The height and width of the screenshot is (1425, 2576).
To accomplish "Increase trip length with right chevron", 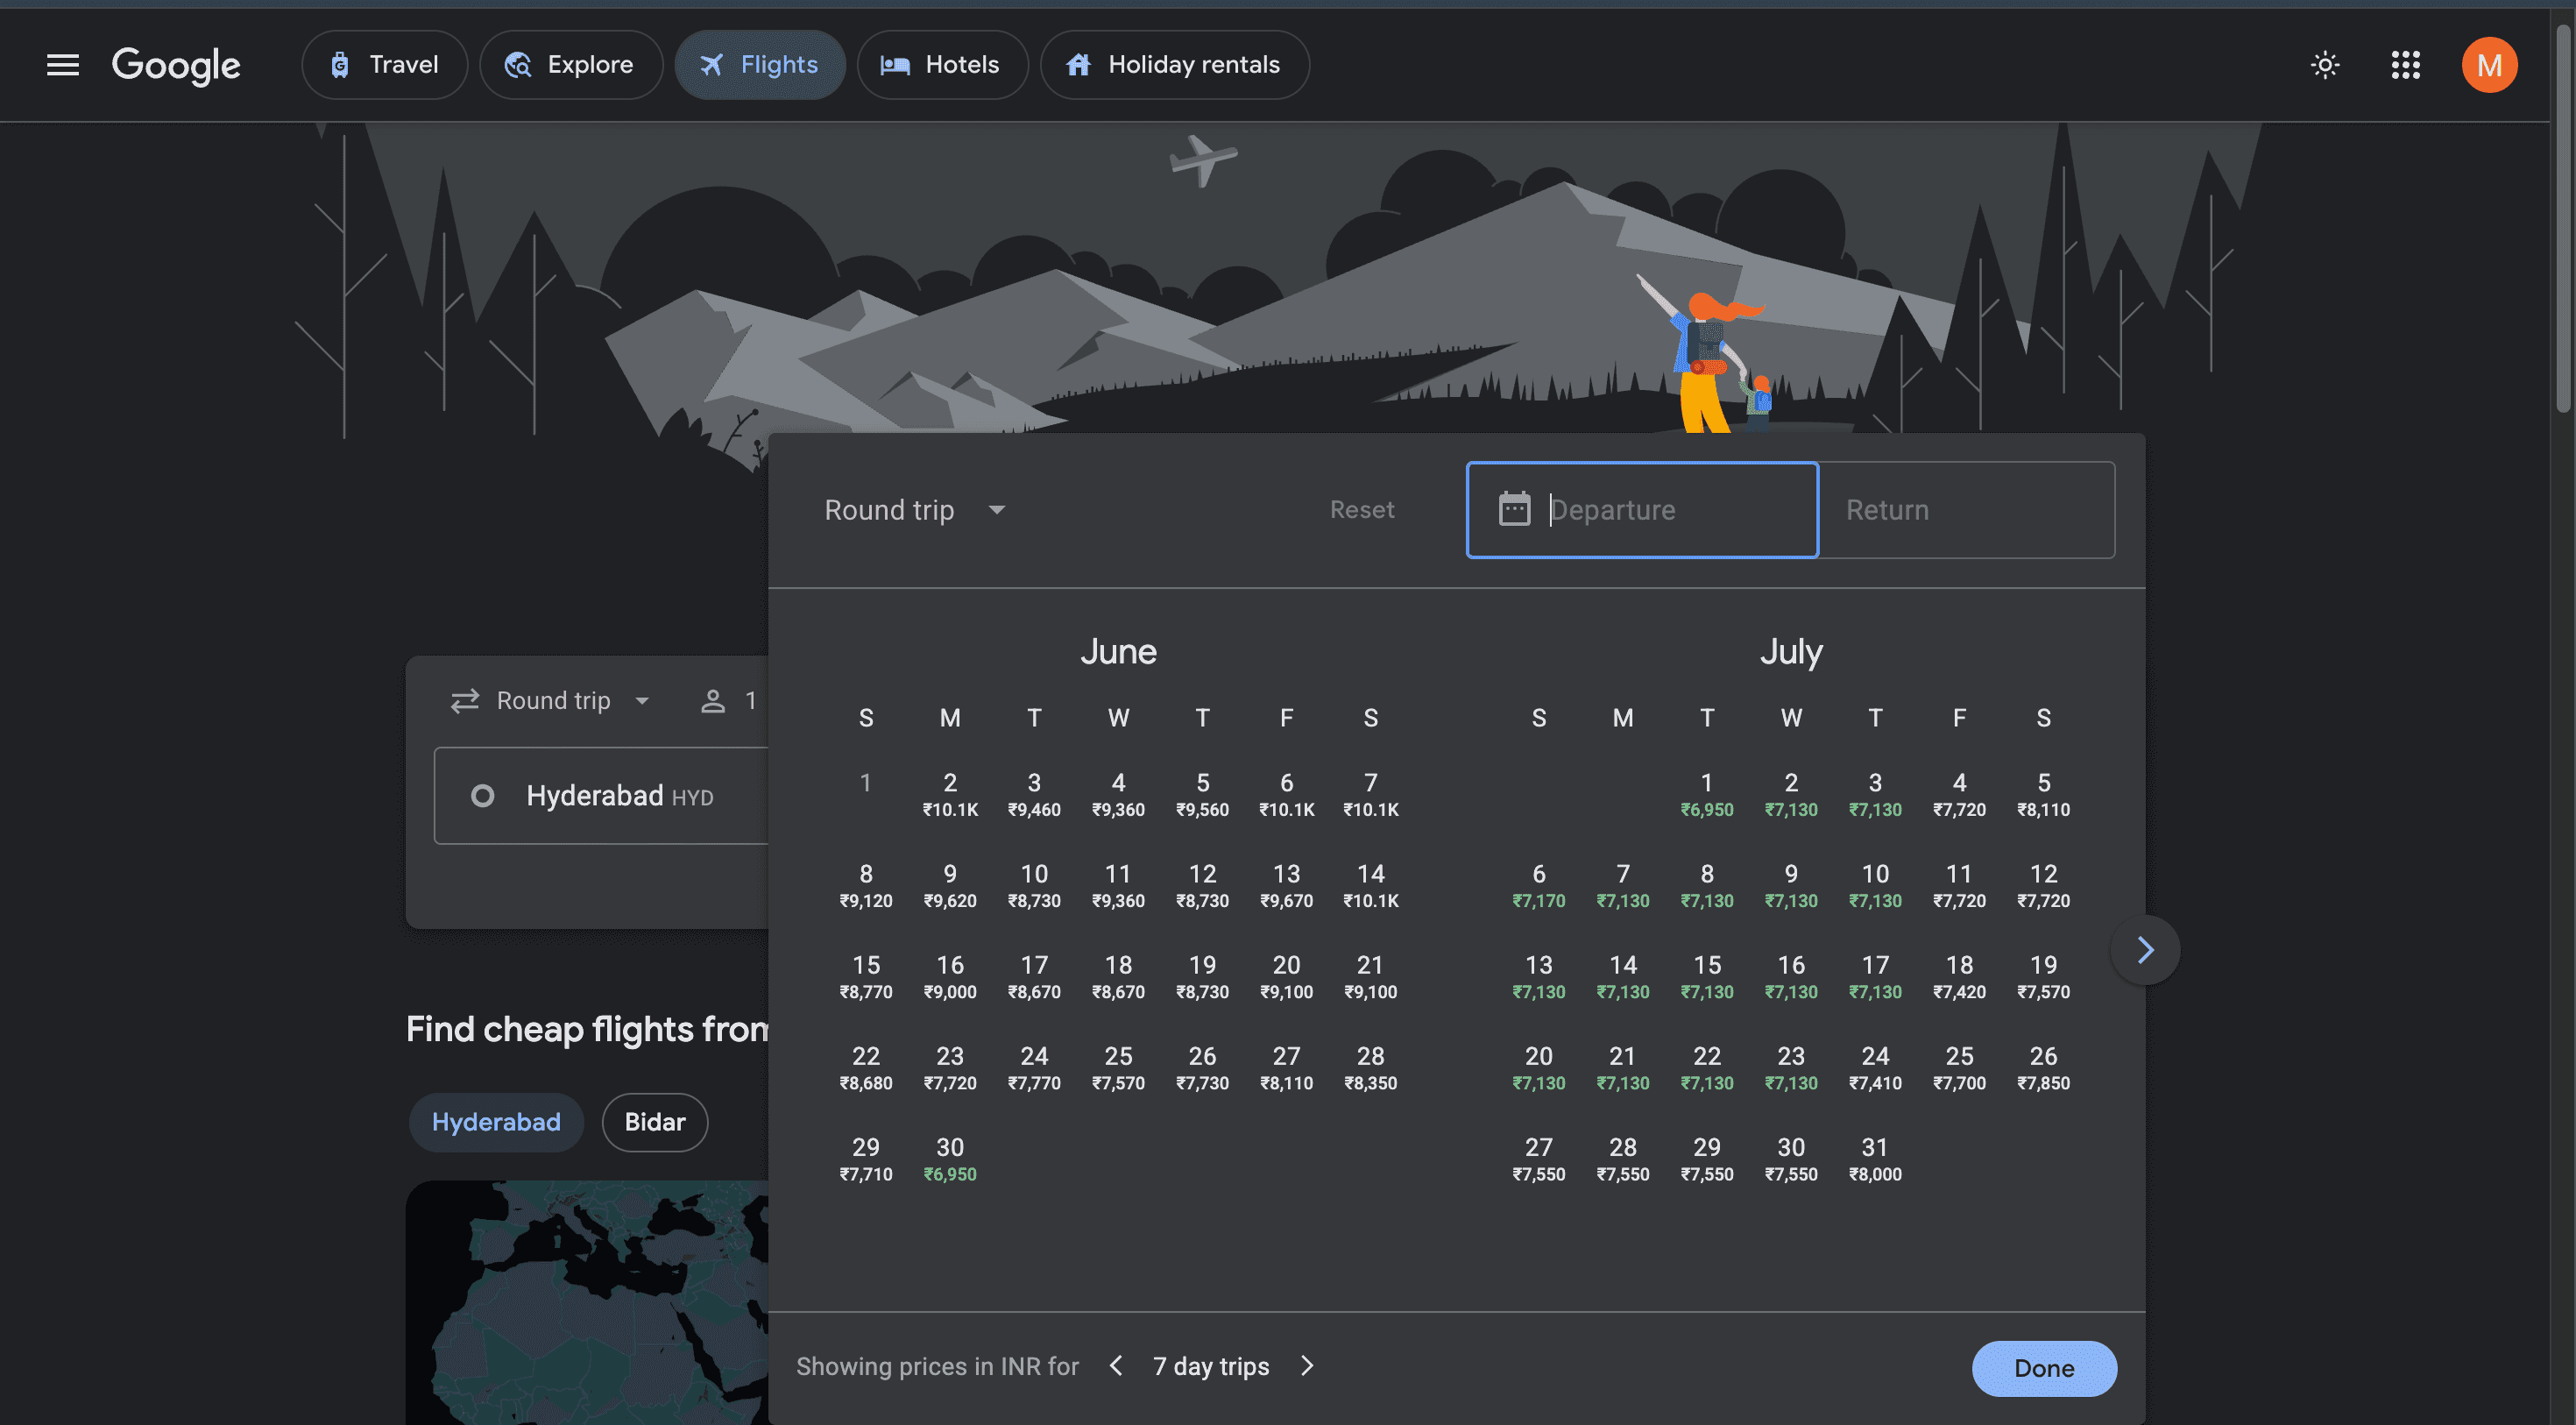I will [x=1307, y=1366].
